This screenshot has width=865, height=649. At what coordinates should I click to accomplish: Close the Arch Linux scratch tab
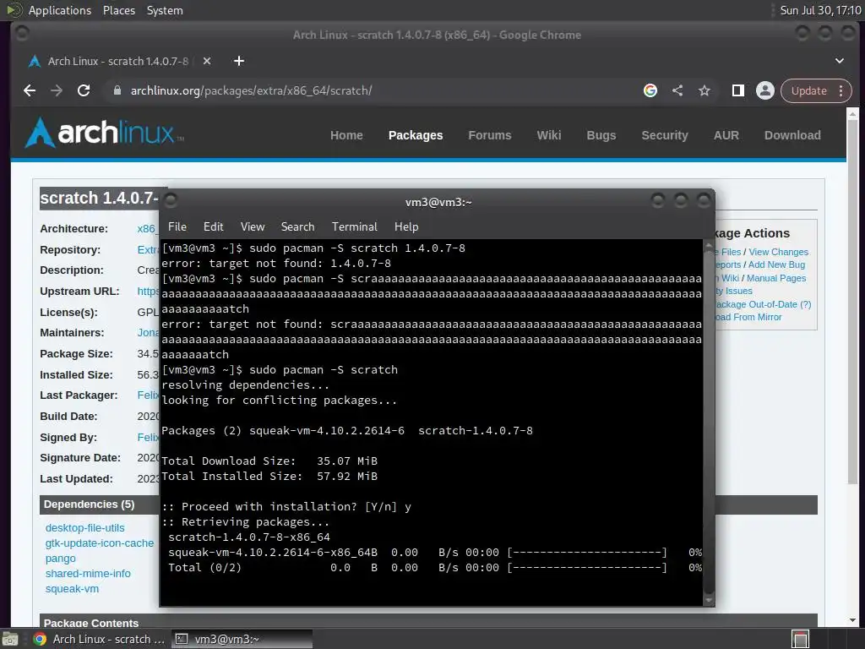[207, 61]
